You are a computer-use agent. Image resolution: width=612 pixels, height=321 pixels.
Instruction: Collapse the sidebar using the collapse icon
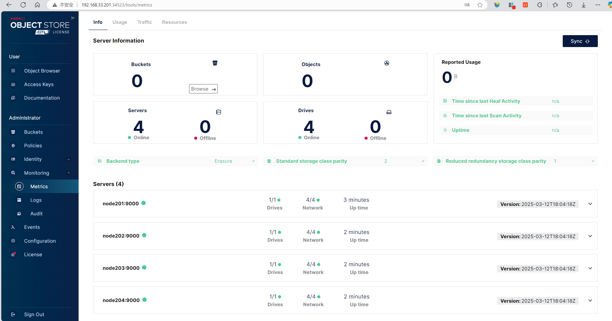[x=73, y=18]
